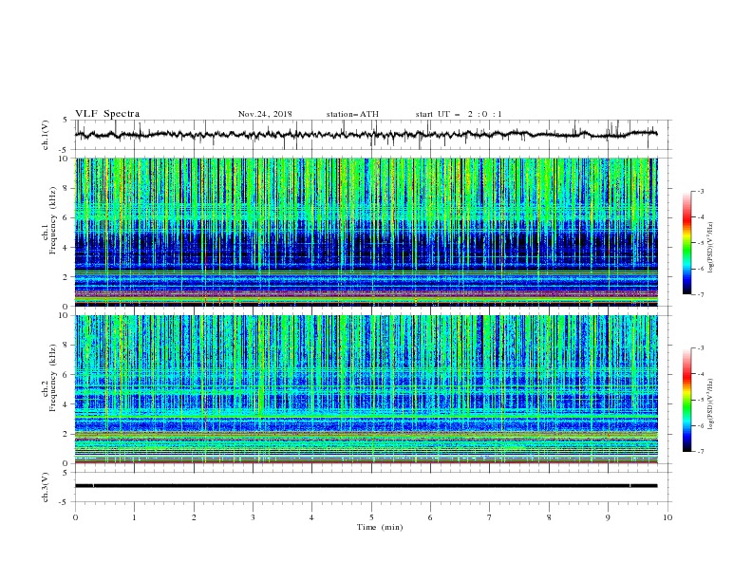The image size is (752, 581).
Task: Click time axis tick label '8'
Action: (x=549, y=517)
